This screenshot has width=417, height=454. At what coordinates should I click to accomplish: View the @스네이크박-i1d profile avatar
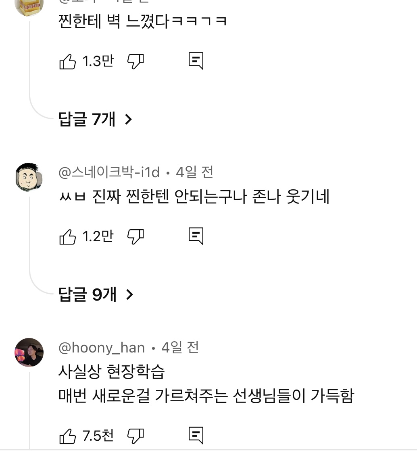(x=29, y=177)
